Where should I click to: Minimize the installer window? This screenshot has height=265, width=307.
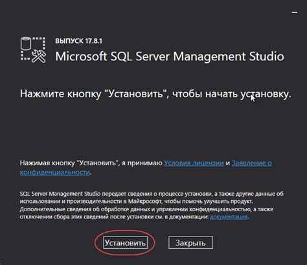click(295, 12)
